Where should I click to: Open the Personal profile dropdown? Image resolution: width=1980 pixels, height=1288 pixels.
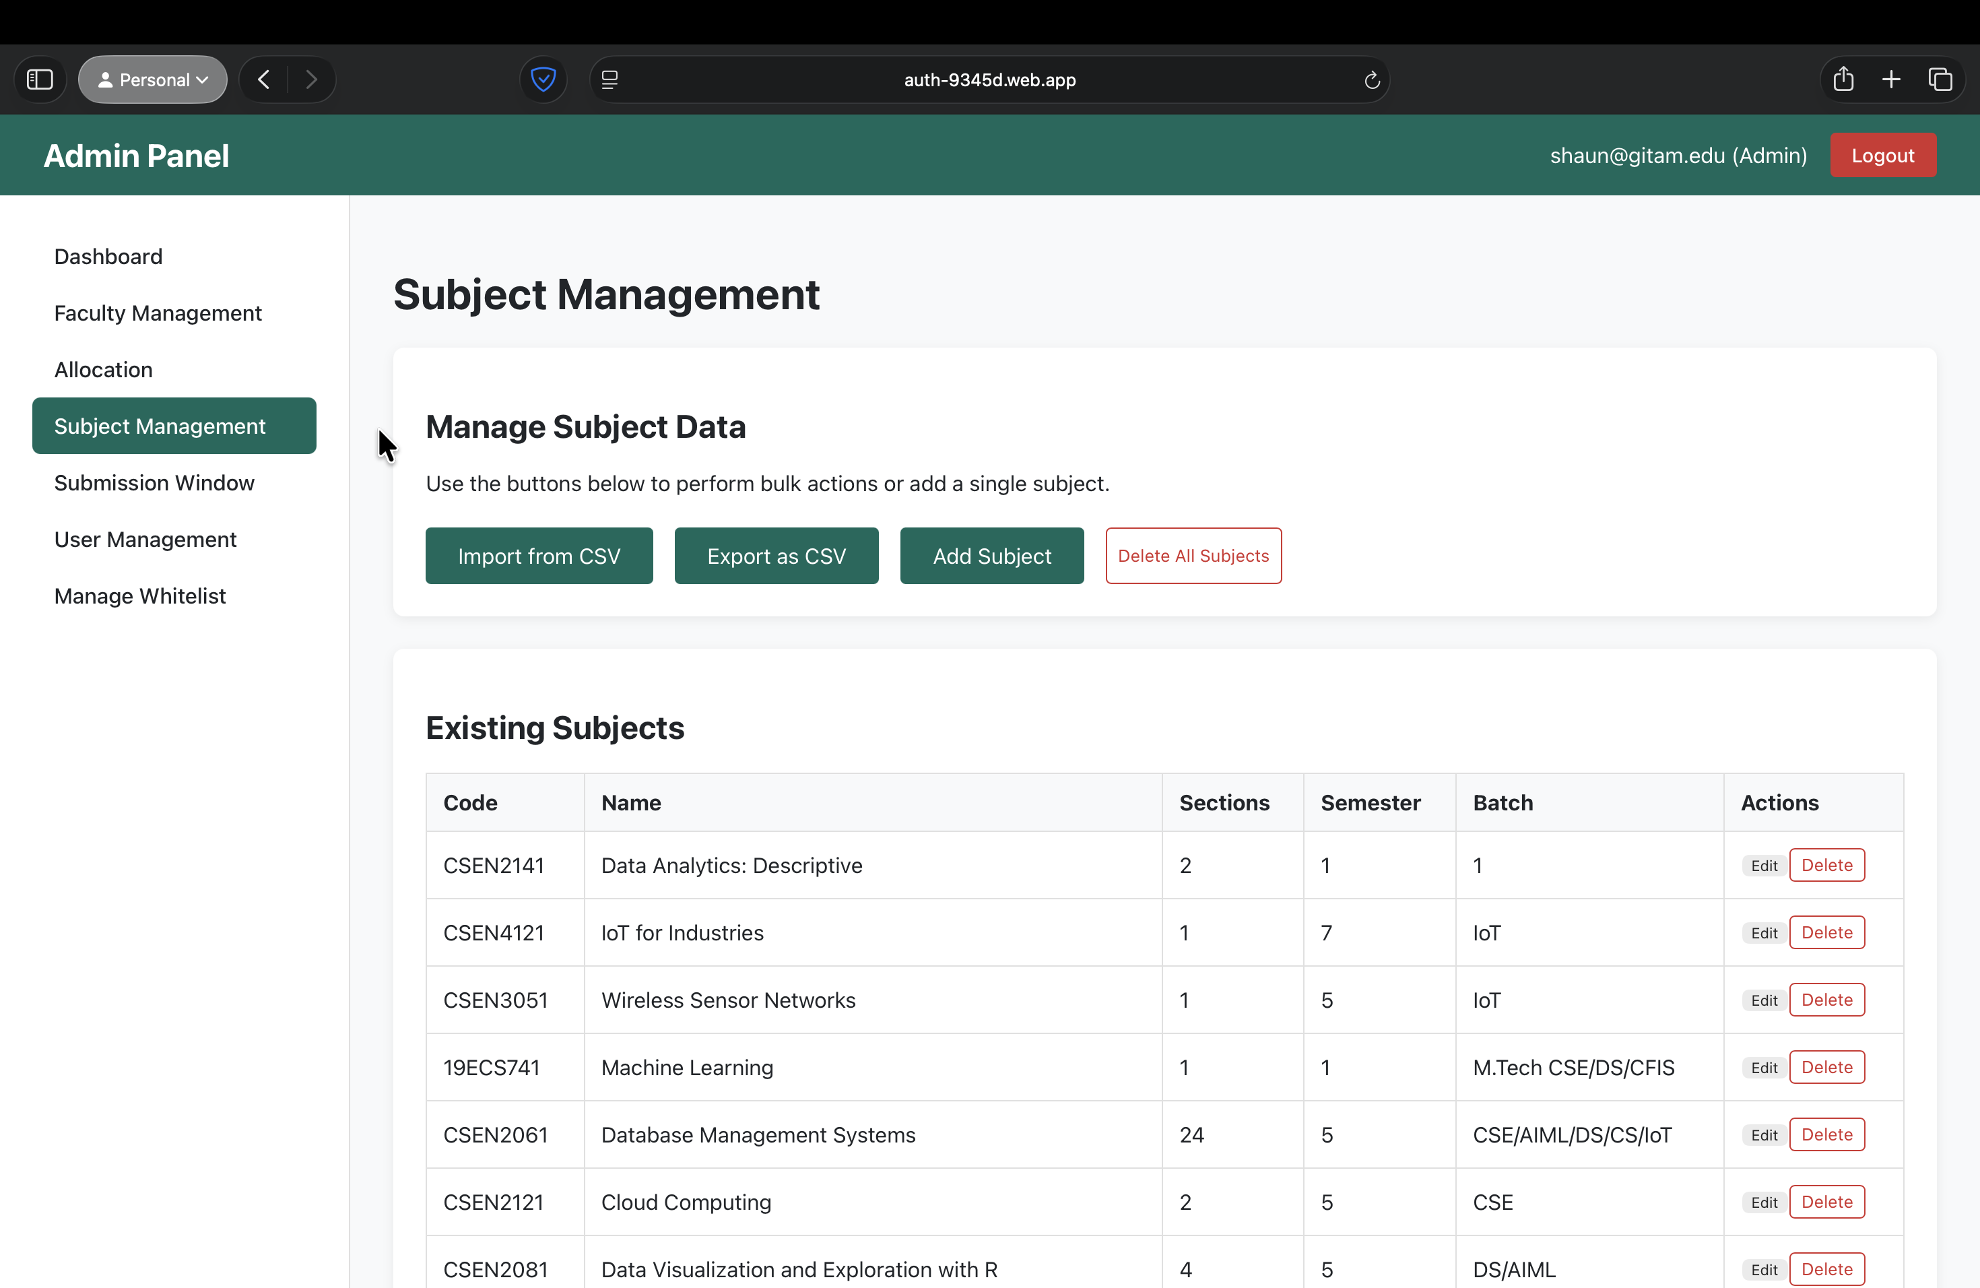tap(153, 80)
